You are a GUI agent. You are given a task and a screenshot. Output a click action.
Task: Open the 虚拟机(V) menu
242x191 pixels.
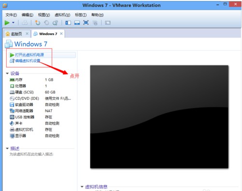[62, 15]
